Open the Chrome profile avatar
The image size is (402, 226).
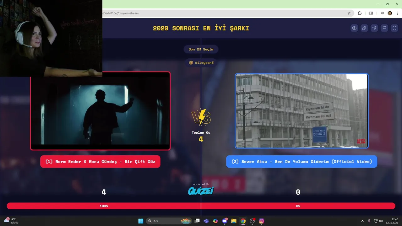point(390,13)
